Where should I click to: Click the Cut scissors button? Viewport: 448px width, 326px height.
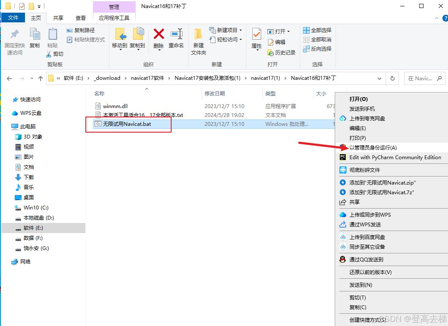[x=55, y=54]
